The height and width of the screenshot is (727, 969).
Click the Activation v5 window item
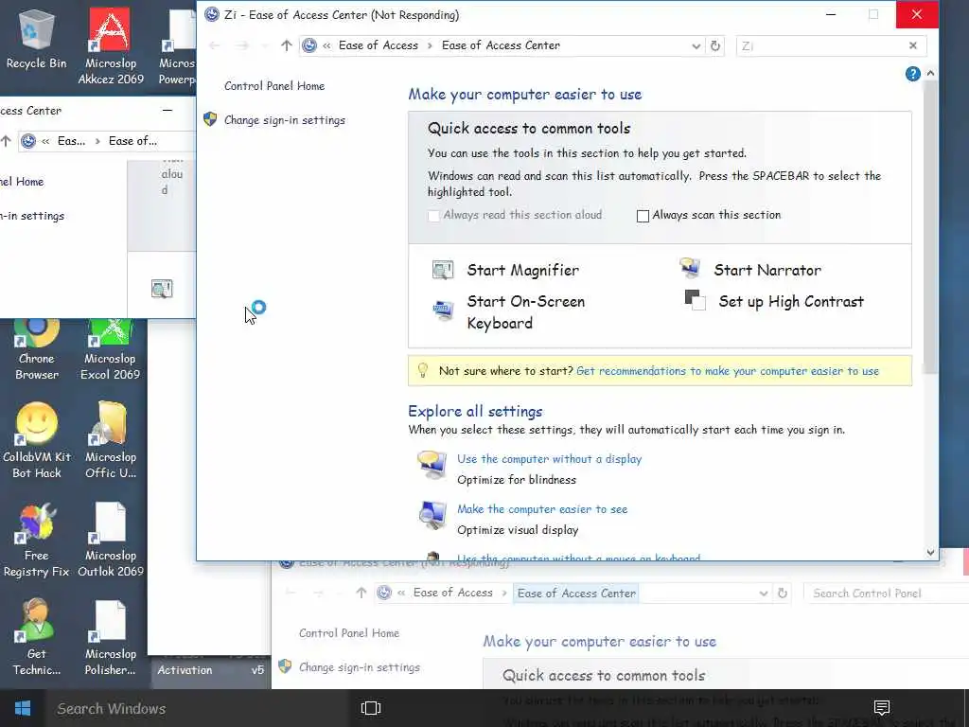pos(210,670)
